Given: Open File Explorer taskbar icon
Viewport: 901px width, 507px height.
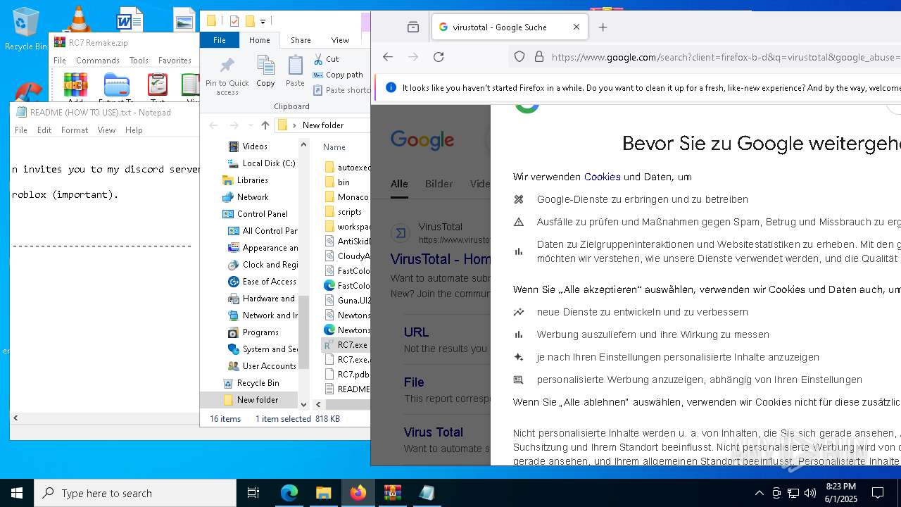Looking at the screenshot, I should 323,493.
